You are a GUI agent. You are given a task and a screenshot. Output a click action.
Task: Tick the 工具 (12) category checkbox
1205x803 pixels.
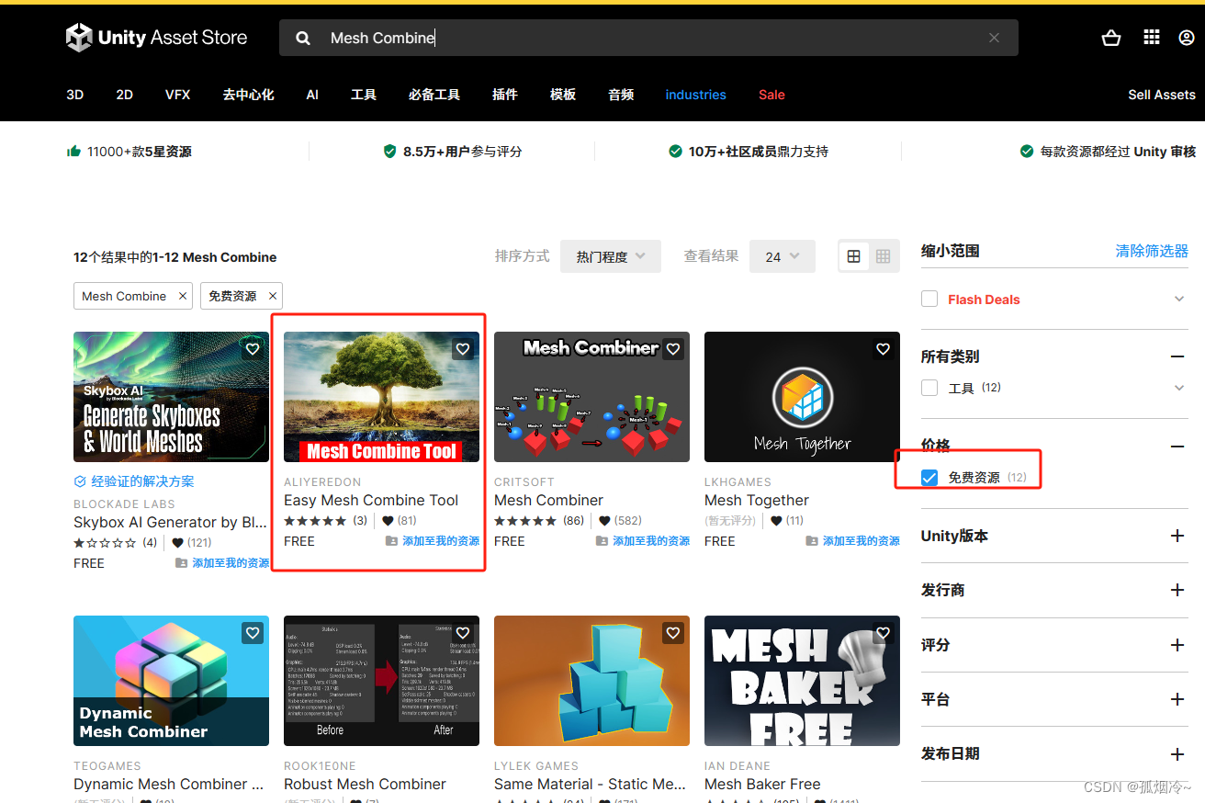pyautogui.click(x=929, y=388)
